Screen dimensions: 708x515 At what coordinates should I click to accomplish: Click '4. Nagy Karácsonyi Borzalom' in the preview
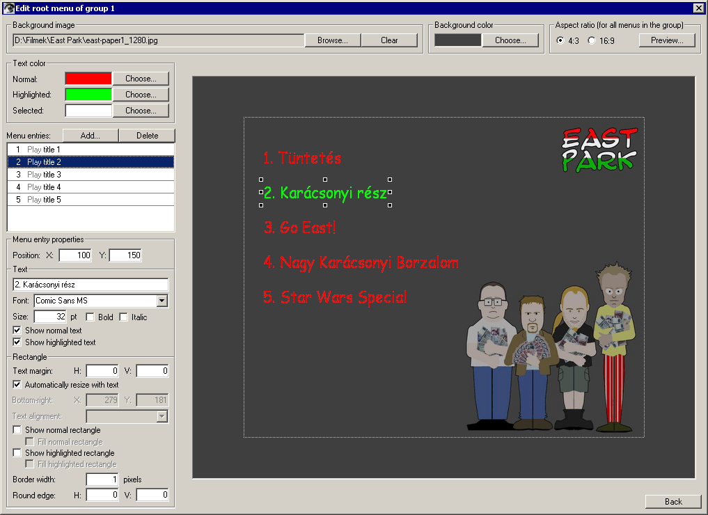(361, 262)
